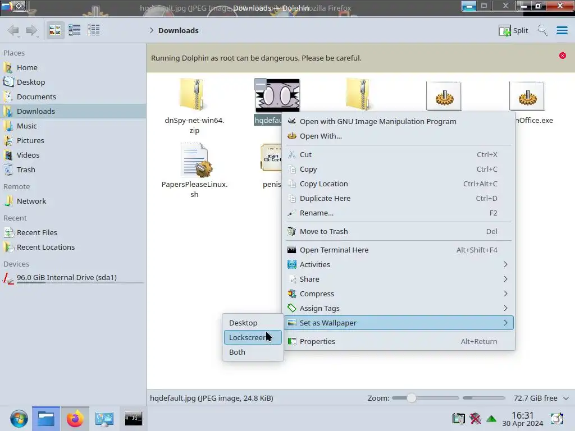575x431 pixels.
Task: Choose Move to Trash entry
Action: [x=399, y=232]
